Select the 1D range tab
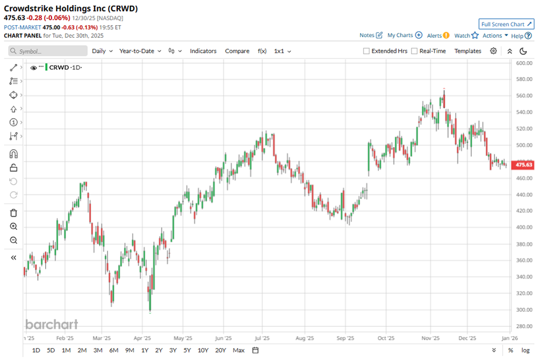The width and height of the screenshot is (538, 358). 36,350
